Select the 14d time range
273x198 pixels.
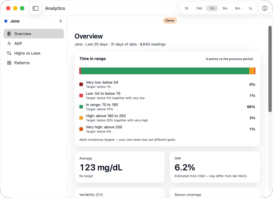click(199, 8)
